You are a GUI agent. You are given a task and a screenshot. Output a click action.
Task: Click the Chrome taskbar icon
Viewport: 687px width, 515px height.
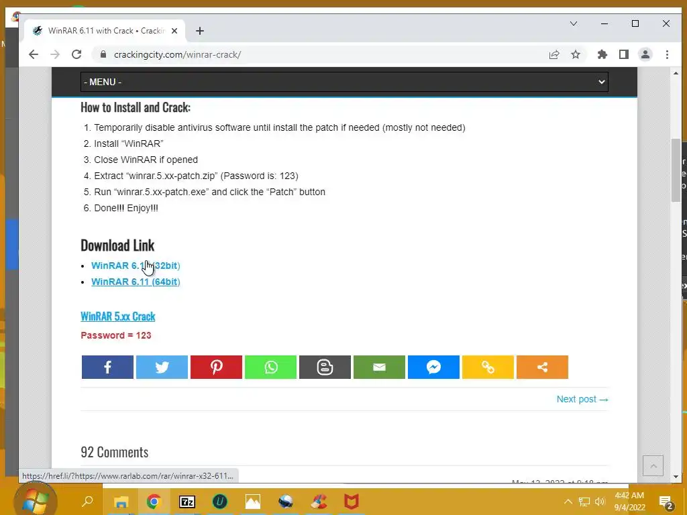pos(154,502)
